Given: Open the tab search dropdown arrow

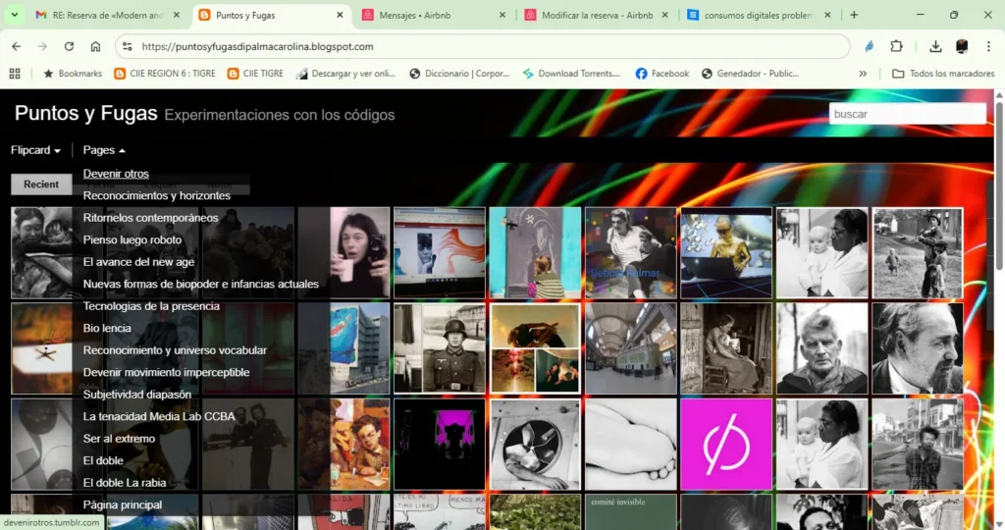Looking at the screenshot, I should pos(15,15).
